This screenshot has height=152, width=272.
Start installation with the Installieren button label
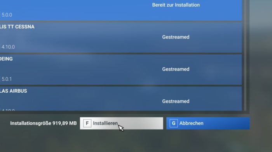105,123
